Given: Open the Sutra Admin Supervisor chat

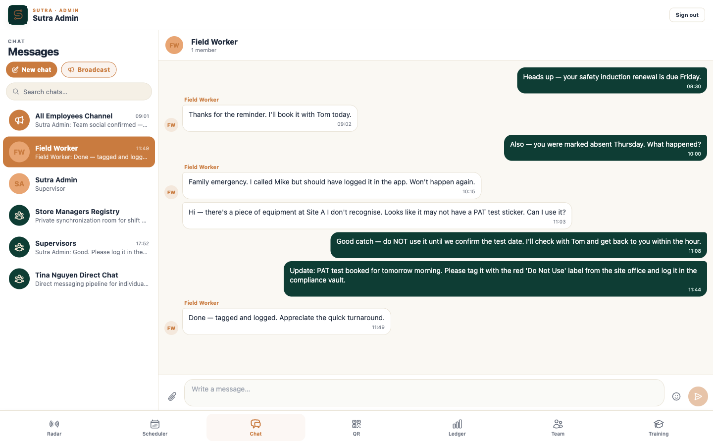Looking at the screenshot, I should (x=79, y=184).
